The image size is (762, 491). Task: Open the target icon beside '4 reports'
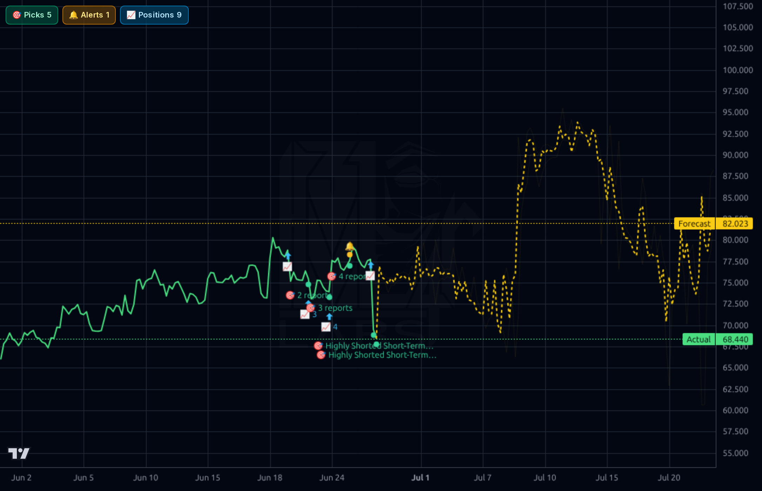click(x=332, y=276)
